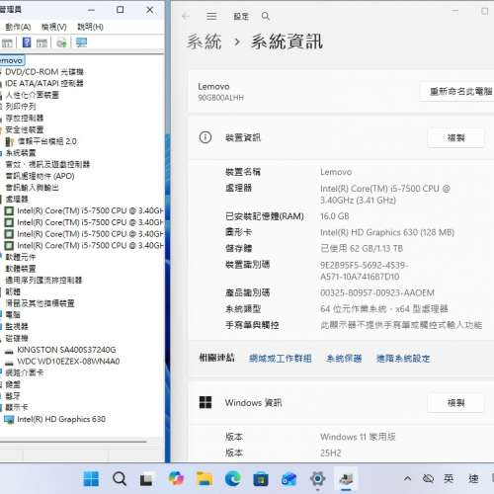Click the Settings search magnifier icon

click(266, 16)
